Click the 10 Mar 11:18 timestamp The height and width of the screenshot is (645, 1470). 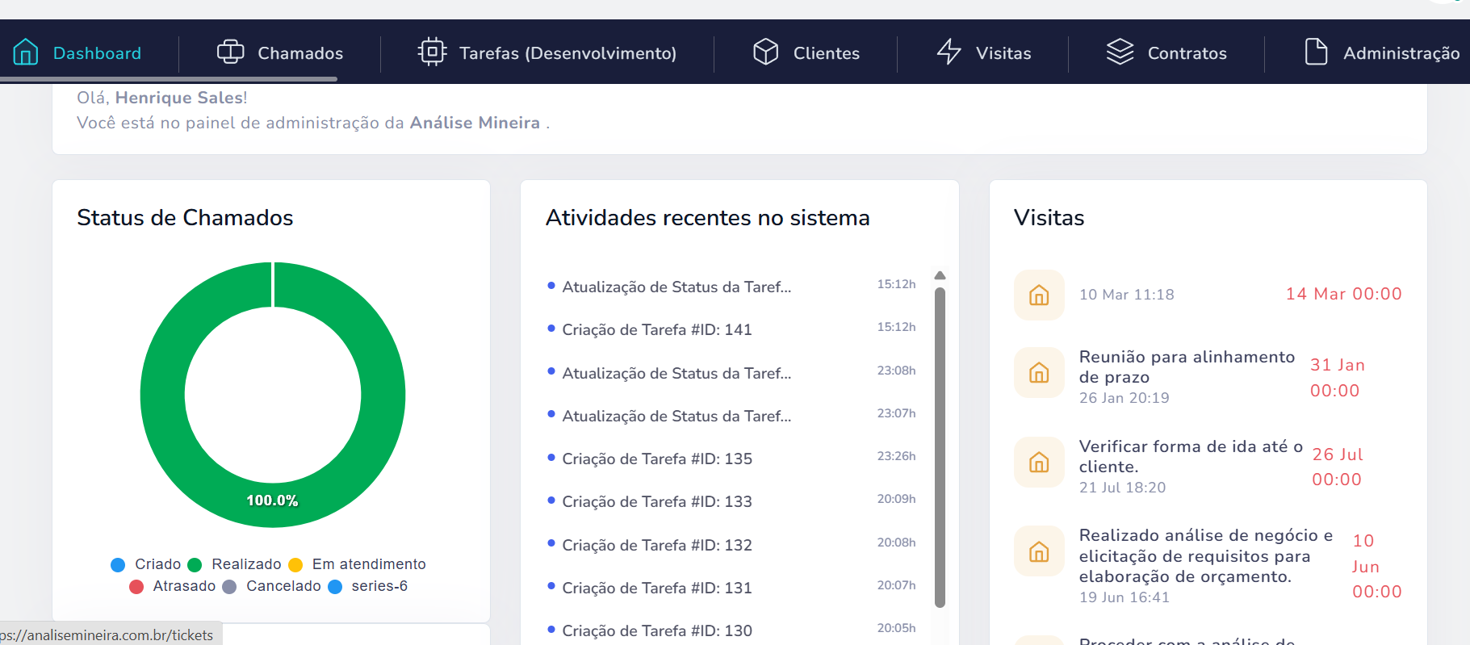pyautogui.click(x=1127, y=295)
